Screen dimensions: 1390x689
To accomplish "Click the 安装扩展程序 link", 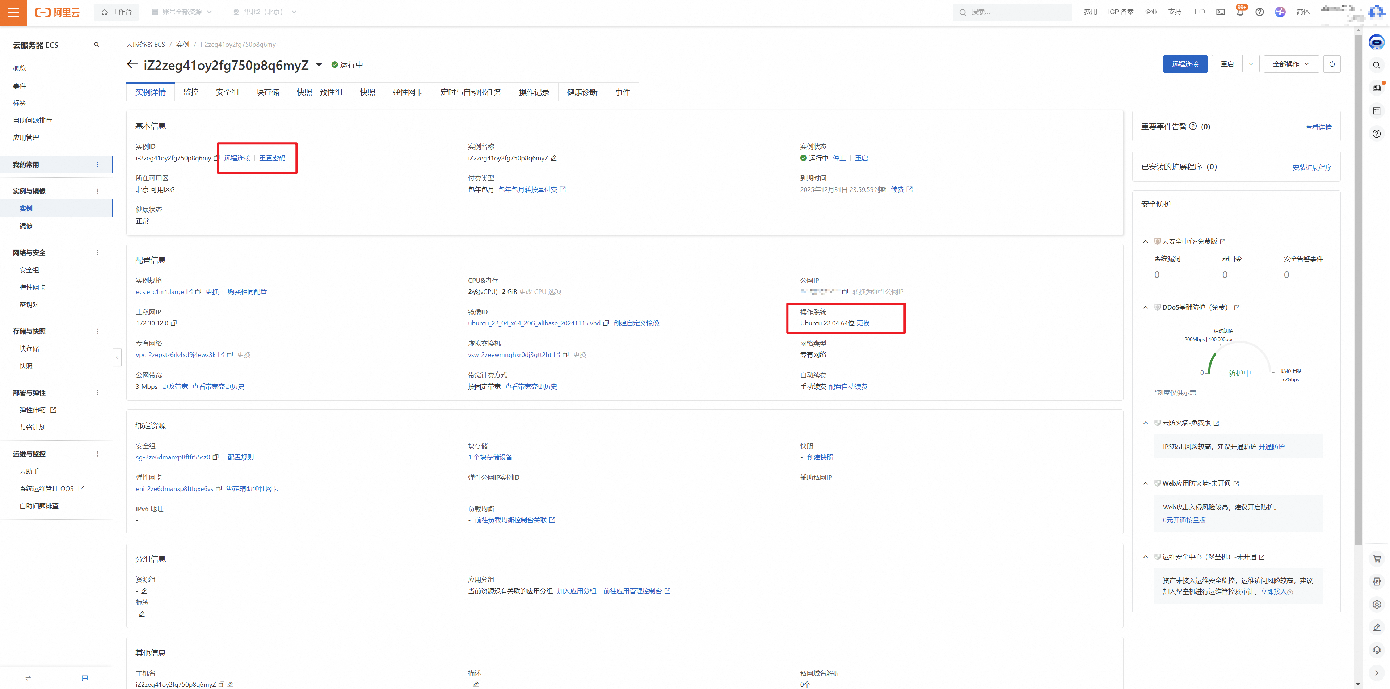I will pos(1312,167).
